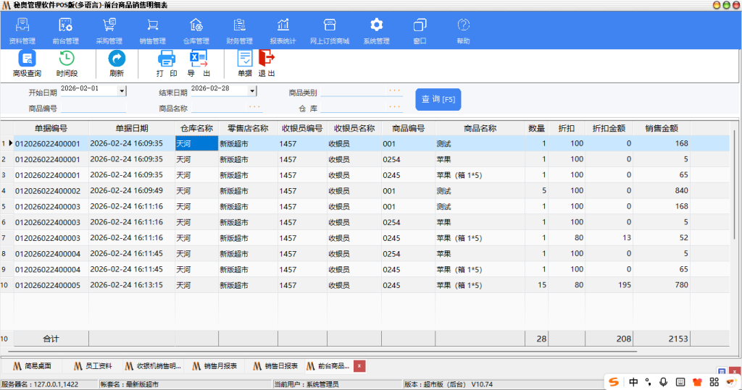Click into the 商品编号 input field
This screenshot has width=742, height=390.
click(x=93, y=109)
